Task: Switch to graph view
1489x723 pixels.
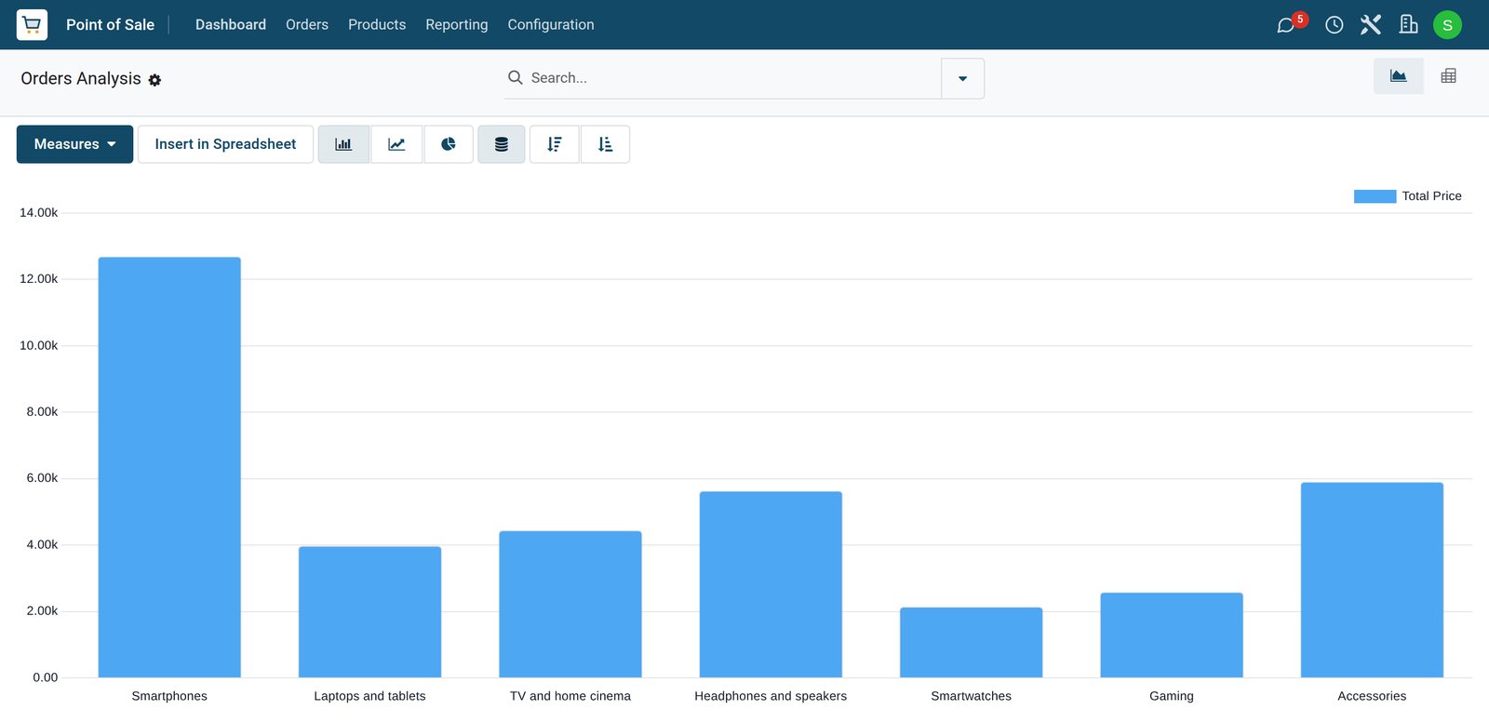Action: [1398, 76]
